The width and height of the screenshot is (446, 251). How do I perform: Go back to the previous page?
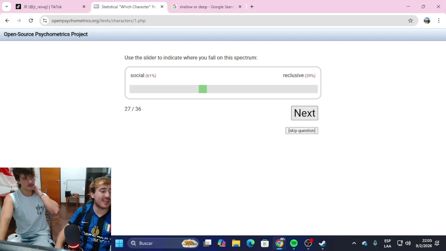click(7, 21)
